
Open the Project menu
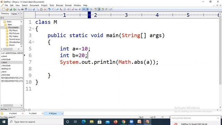[44, 6]
